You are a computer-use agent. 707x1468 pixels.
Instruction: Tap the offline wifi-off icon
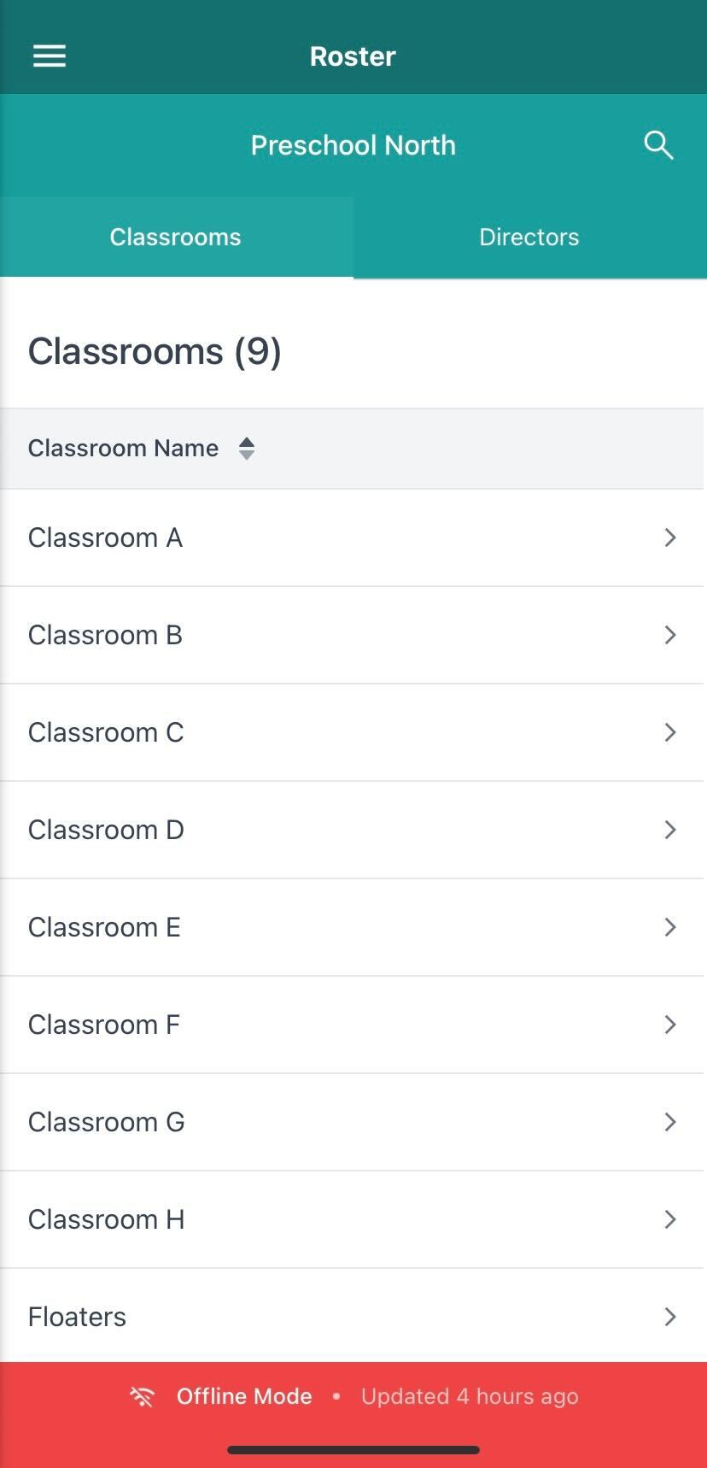[x=142, y=1397]
